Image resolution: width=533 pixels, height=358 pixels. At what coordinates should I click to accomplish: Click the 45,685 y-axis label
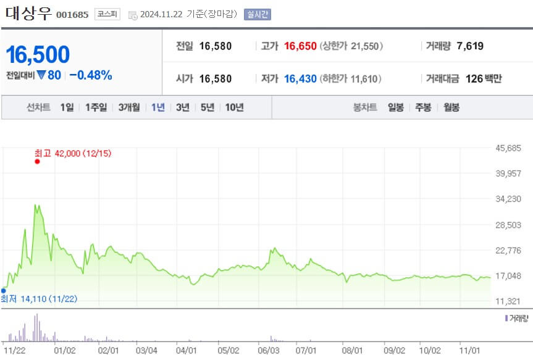coord(508,148)
